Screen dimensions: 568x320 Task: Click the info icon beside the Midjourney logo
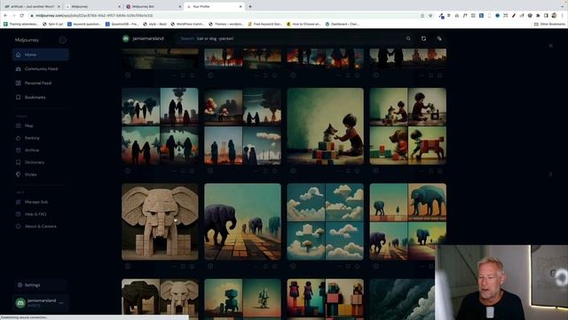63,40
